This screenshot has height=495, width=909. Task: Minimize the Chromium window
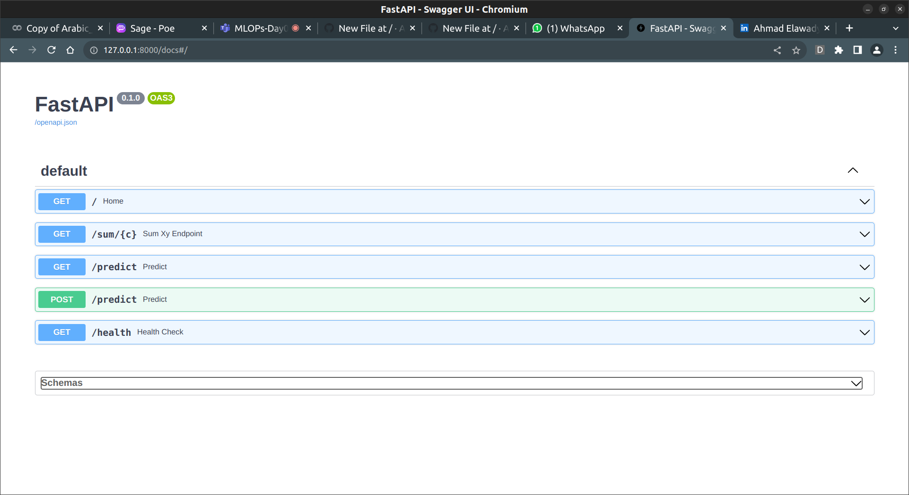pos(868,9)
